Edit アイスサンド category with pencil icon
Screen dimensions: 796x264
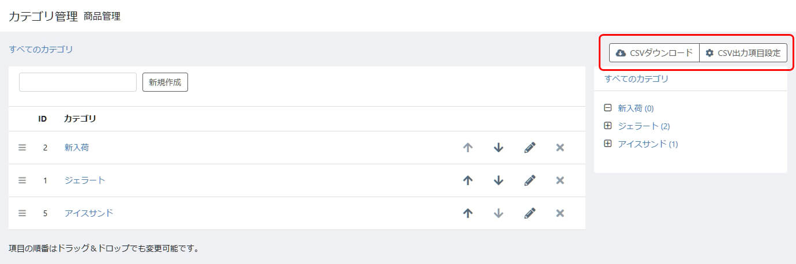[530, 213]
